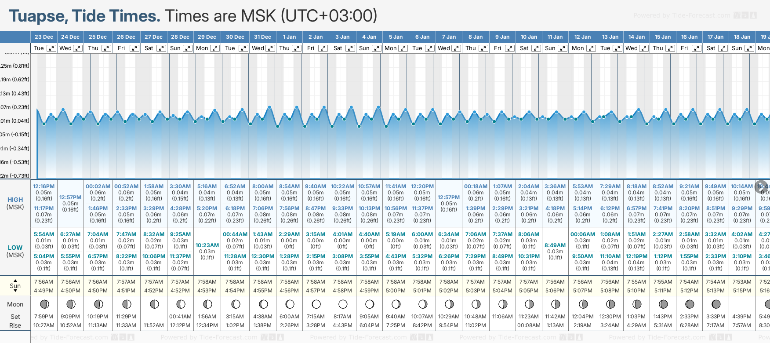Expand the Sun 18 Jan day view
This screenshot has width=770, height=343.
pyautogui.click(x=749, y=48)
